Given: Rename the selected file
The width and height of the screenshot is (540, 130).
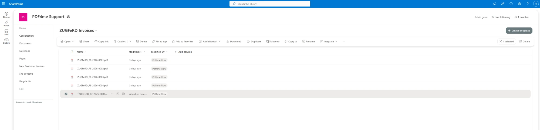Looking at the screenshot, I should 308,41.
